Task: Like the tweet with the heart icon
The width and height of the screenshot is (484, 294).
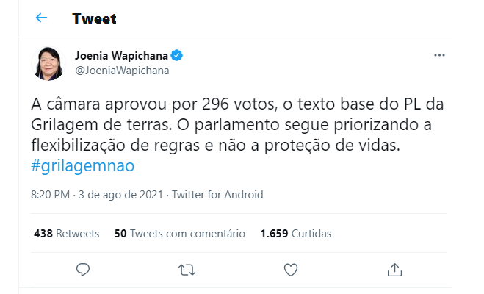Action: [290, 269]
